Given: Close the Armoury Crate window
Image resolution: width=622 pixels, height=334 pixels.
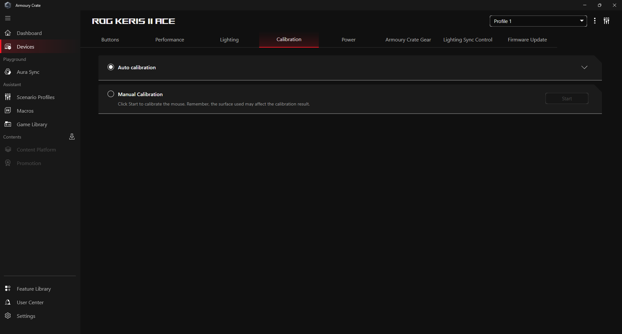Looking at the screenshot, I should [615, 5].
